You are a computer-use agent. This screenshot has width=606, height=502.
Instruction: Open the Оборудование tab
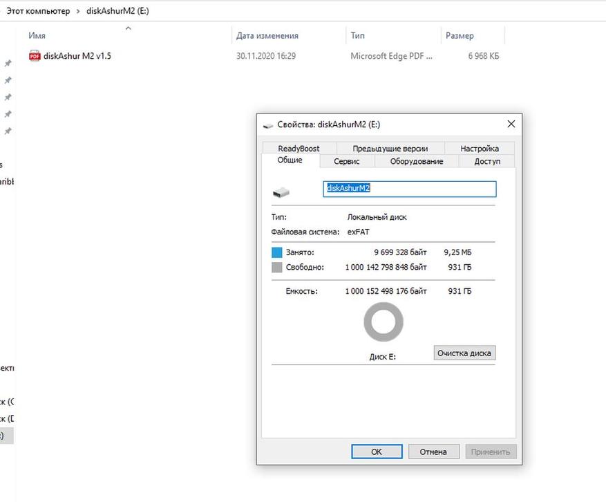pos(417,161)
